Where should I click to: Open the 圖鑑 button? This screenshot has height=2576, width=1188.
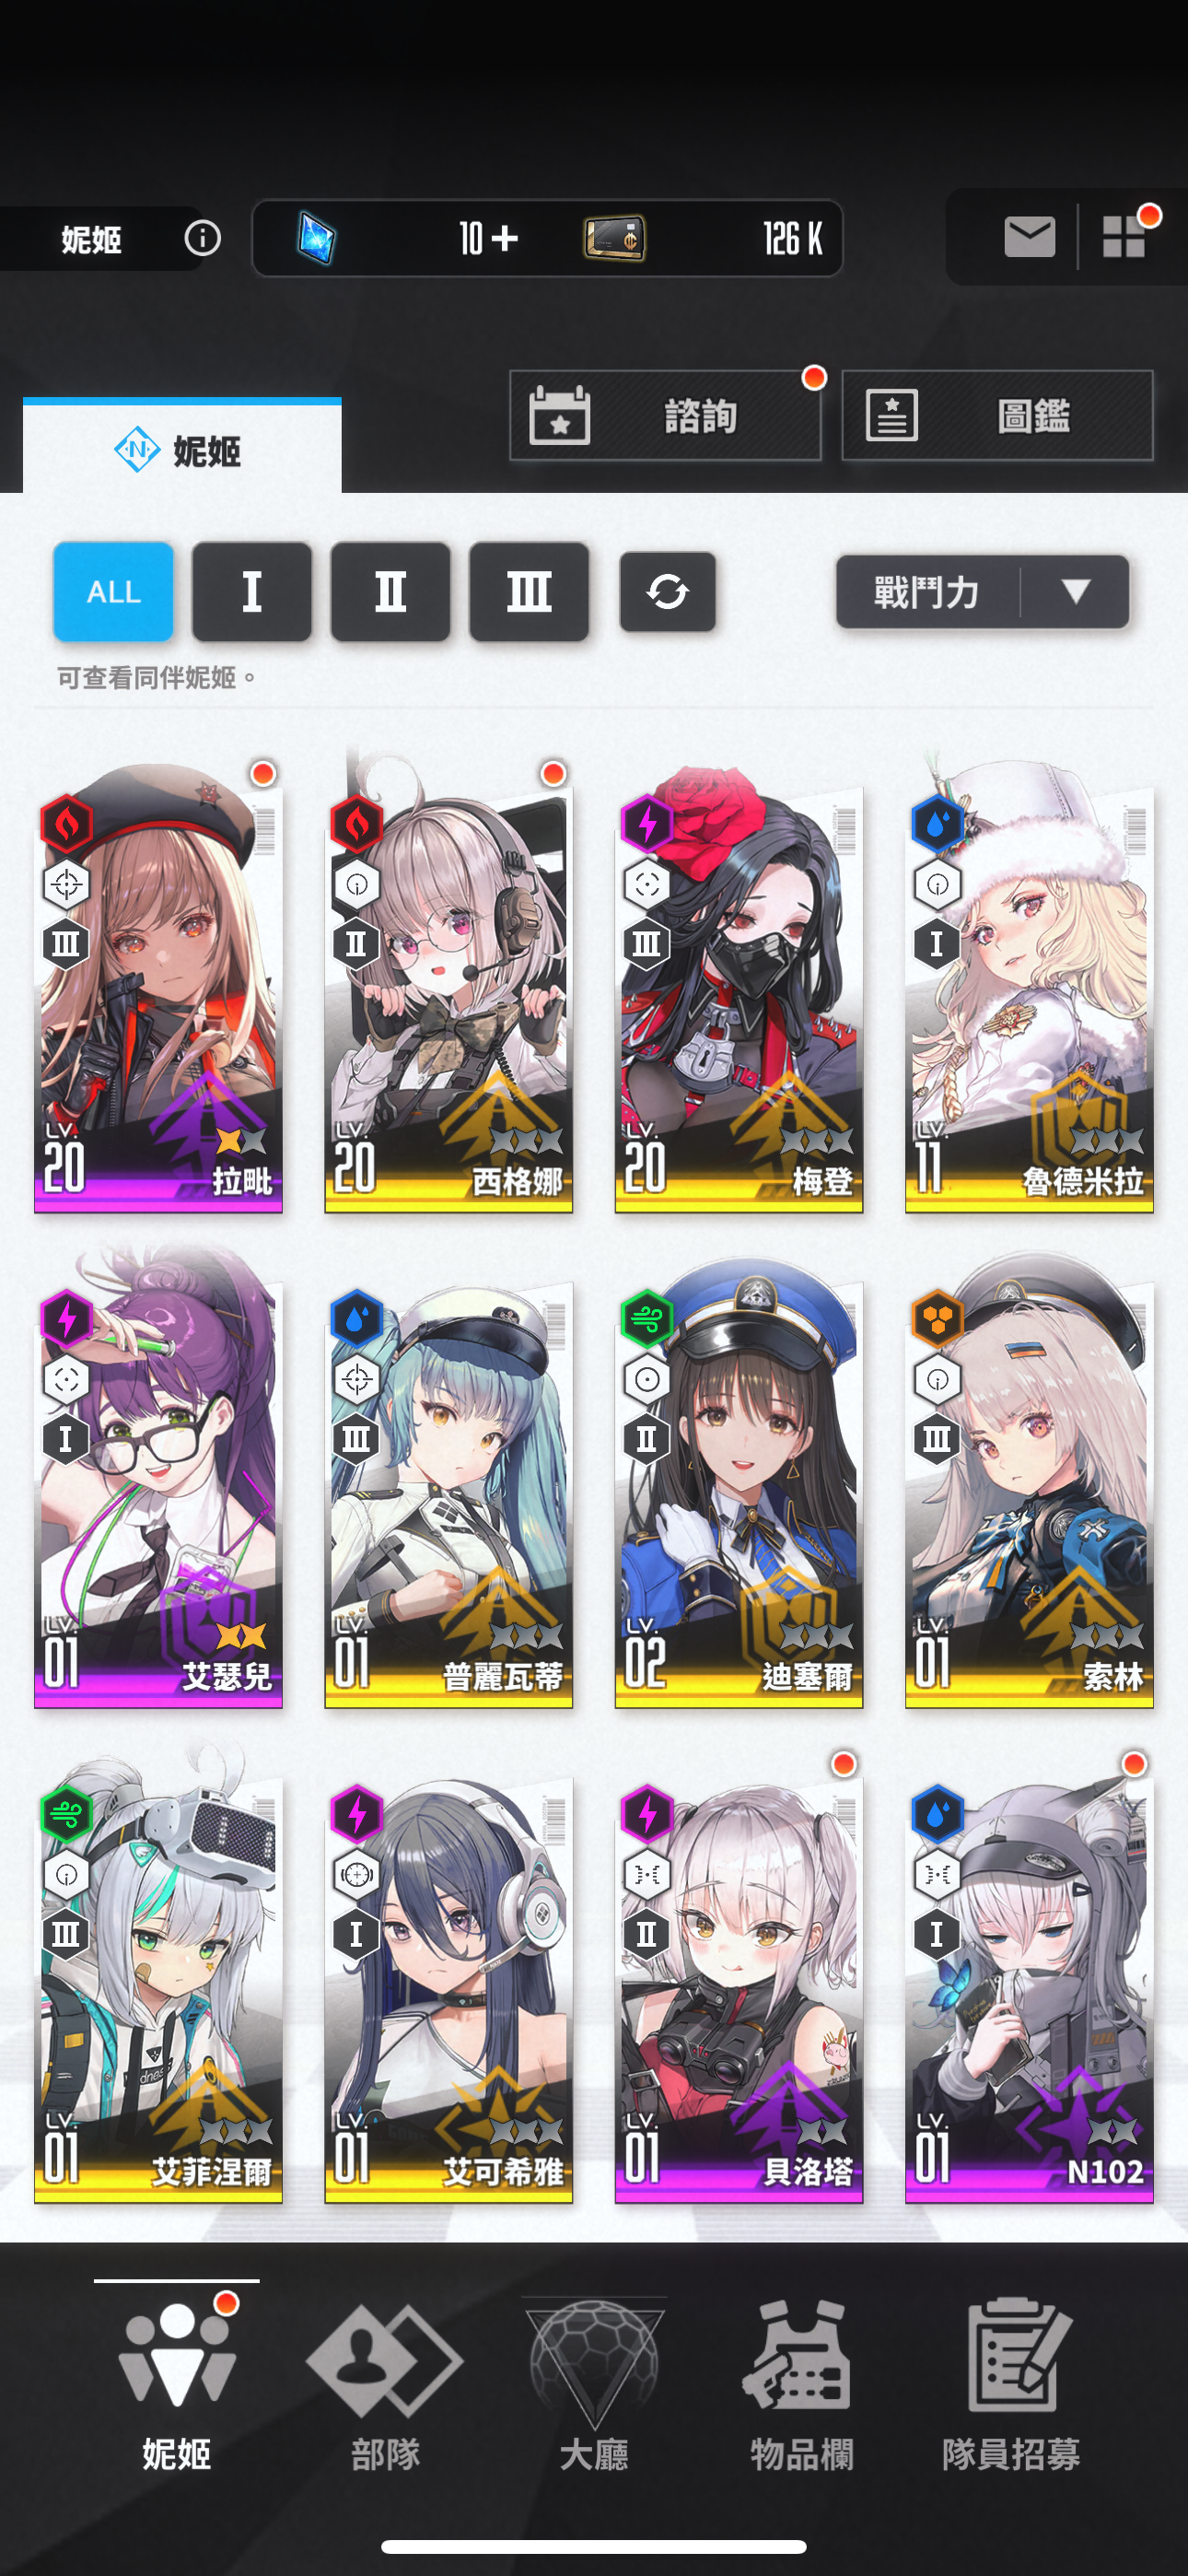tap(998, 416)
